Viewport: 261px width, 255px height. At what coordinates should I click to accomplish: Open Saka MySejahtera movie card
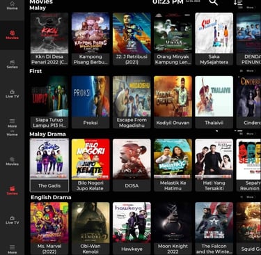click(x=214, y=39)
